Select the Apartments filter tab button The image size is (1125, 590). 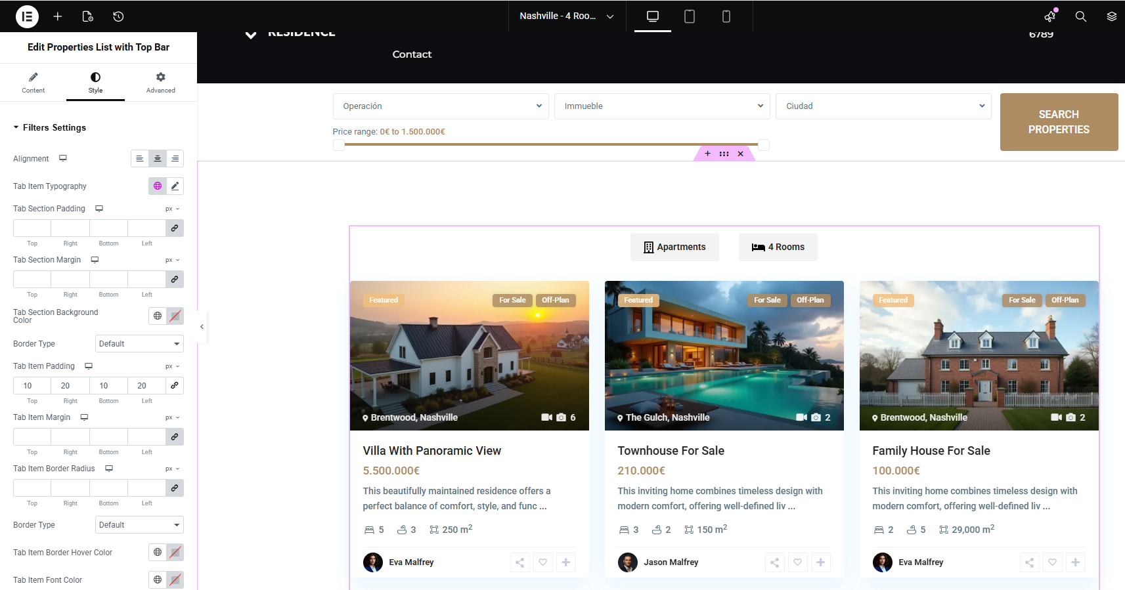(x=674, y=247)
